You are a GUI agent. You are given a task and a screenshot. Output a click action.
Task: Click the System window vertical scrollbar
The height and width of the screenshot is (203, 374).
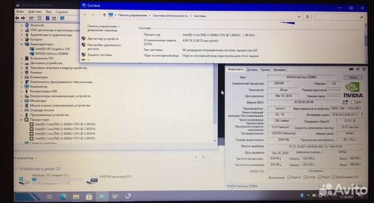[366, 43]
